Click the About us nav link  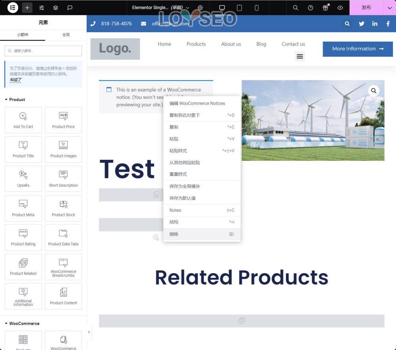pyautogui.click(x=231, y=44)
